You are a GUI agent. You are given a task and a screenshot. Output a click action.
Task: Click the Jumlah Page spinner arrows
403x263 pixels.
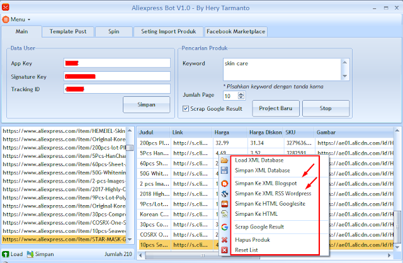241,96
